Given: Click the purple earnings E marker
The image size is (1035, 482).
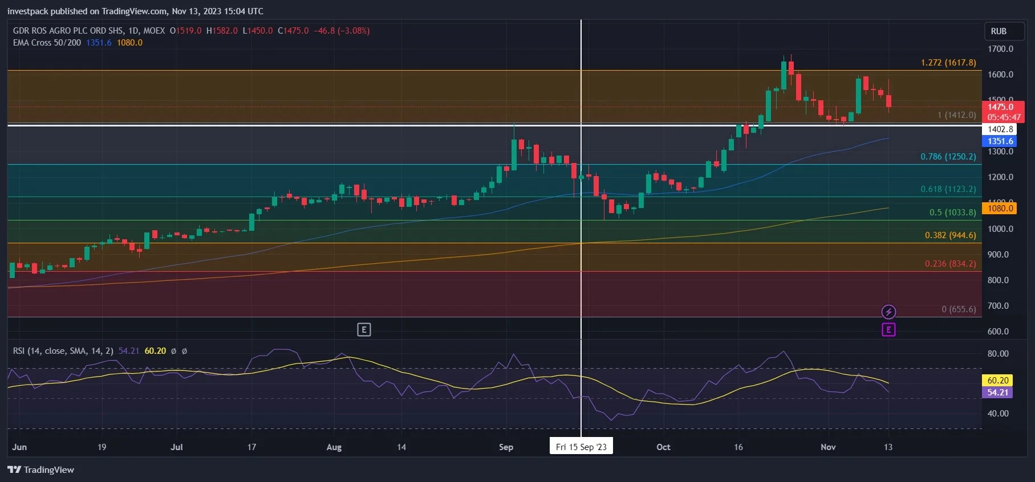Looking at the screenshot, I should pos(888,329).
